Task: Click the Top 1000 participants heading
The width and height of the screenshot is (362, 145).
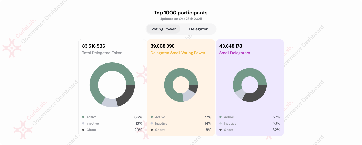Action: pos(181,13)
